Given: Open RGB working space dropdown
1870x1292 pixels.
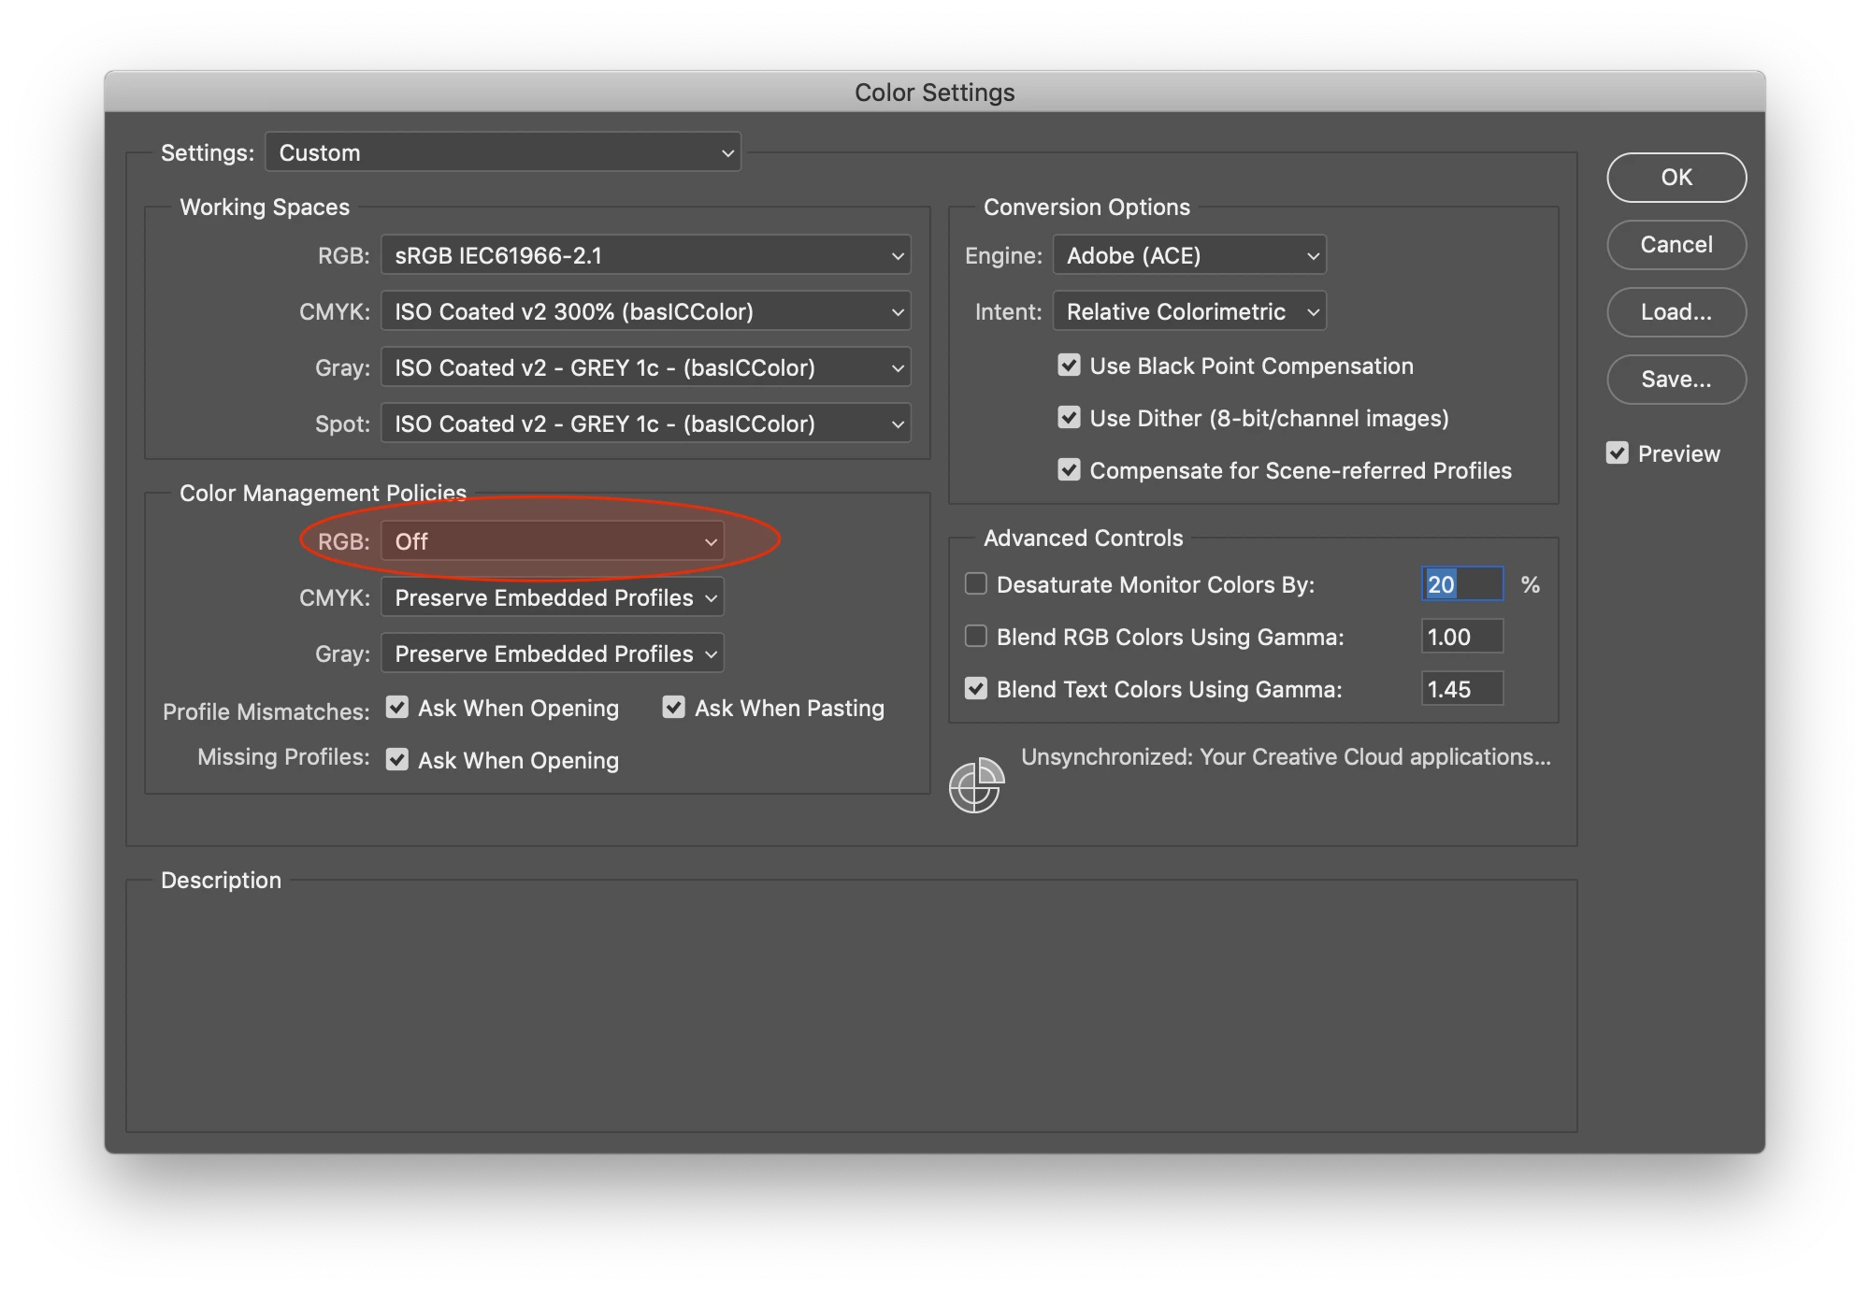Looking at the screenshot, I should (x=645, y=255).
